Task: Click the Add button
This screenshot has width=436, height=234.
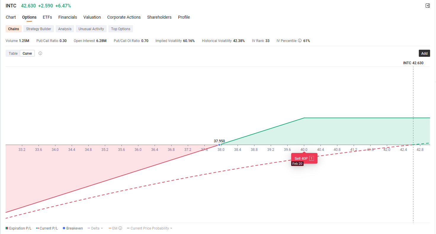Action: pyautogui.click(x=424, y=53)
